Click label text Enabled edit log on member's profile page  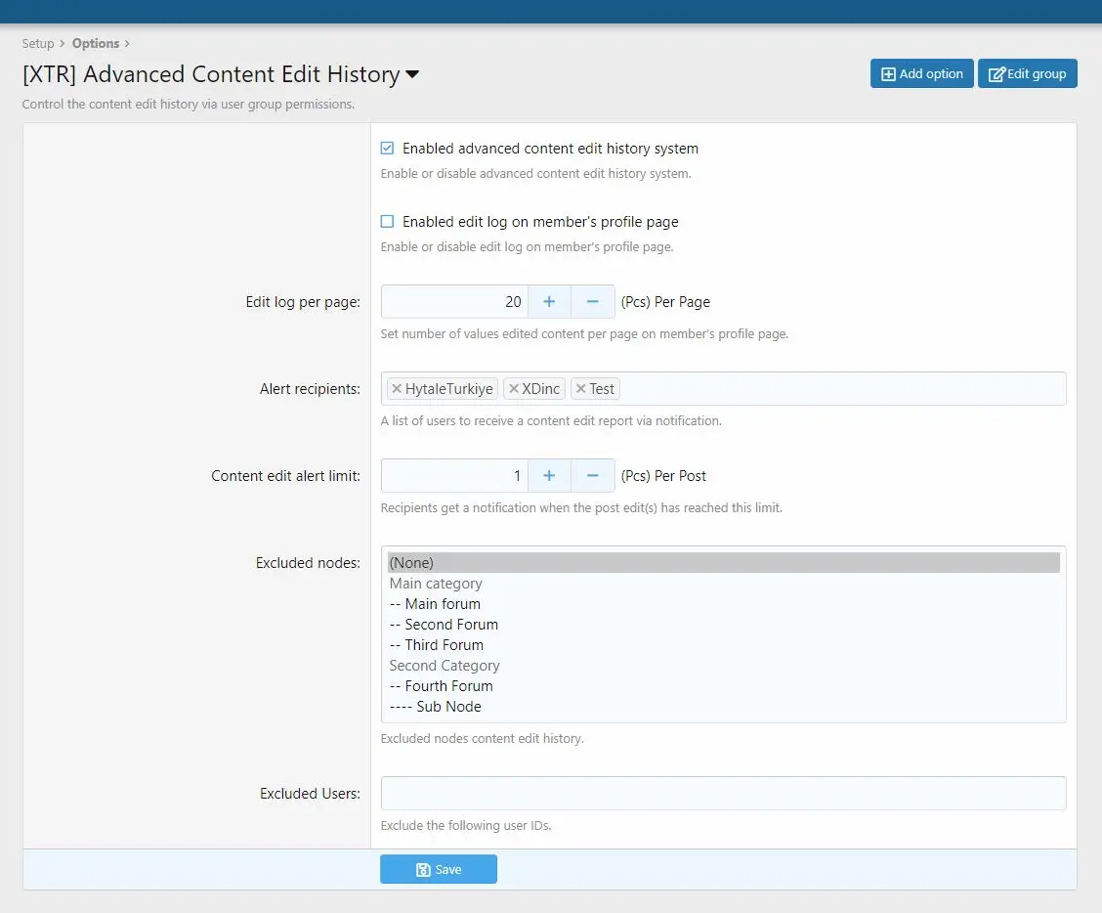(540, 222)
